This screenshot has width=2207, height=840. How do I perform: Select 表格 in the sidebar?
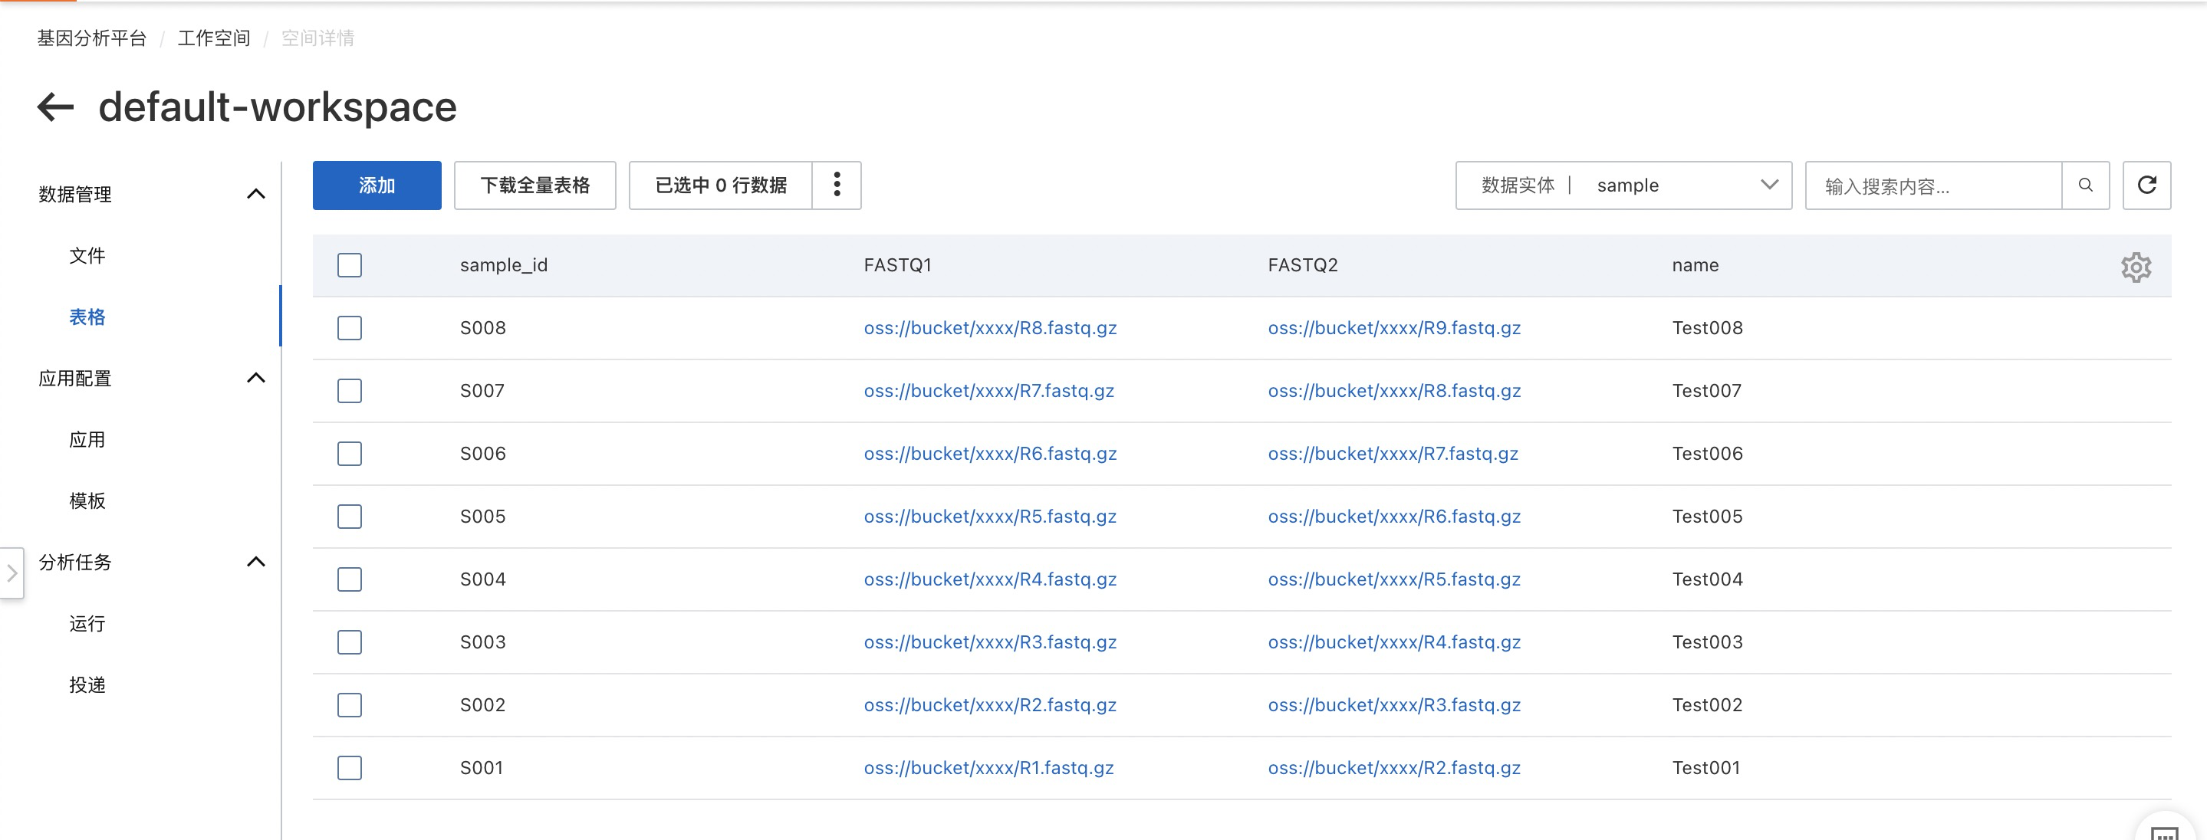tap(87, 317)
